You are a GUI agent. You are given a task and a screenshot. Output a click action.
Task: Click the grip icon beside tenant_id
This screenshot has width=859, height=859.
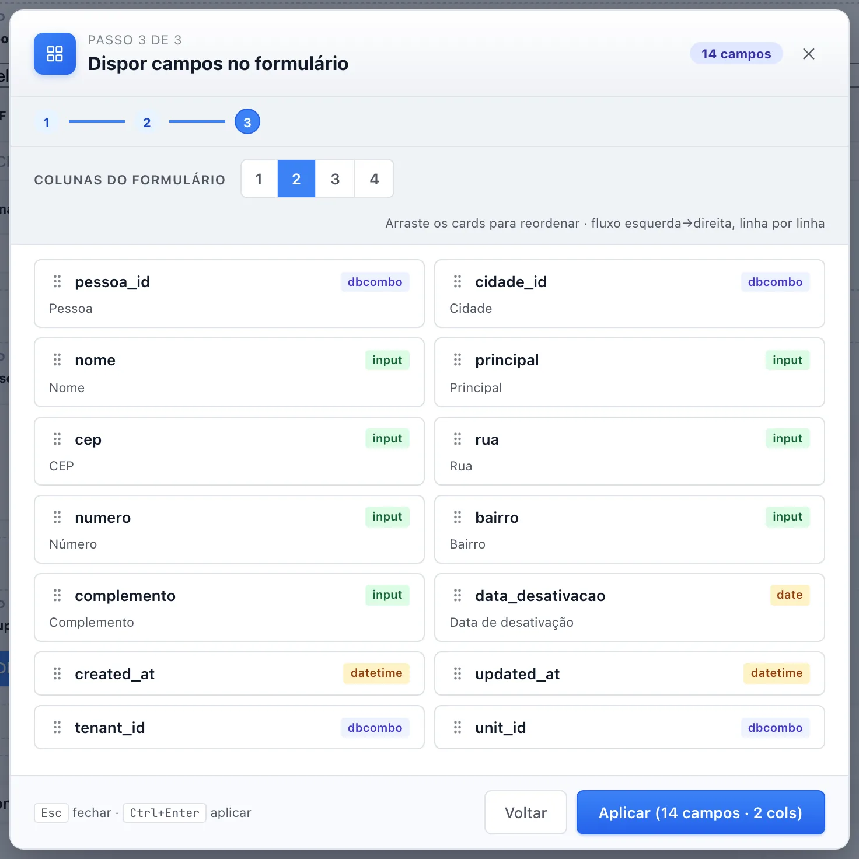coord(57,727)
